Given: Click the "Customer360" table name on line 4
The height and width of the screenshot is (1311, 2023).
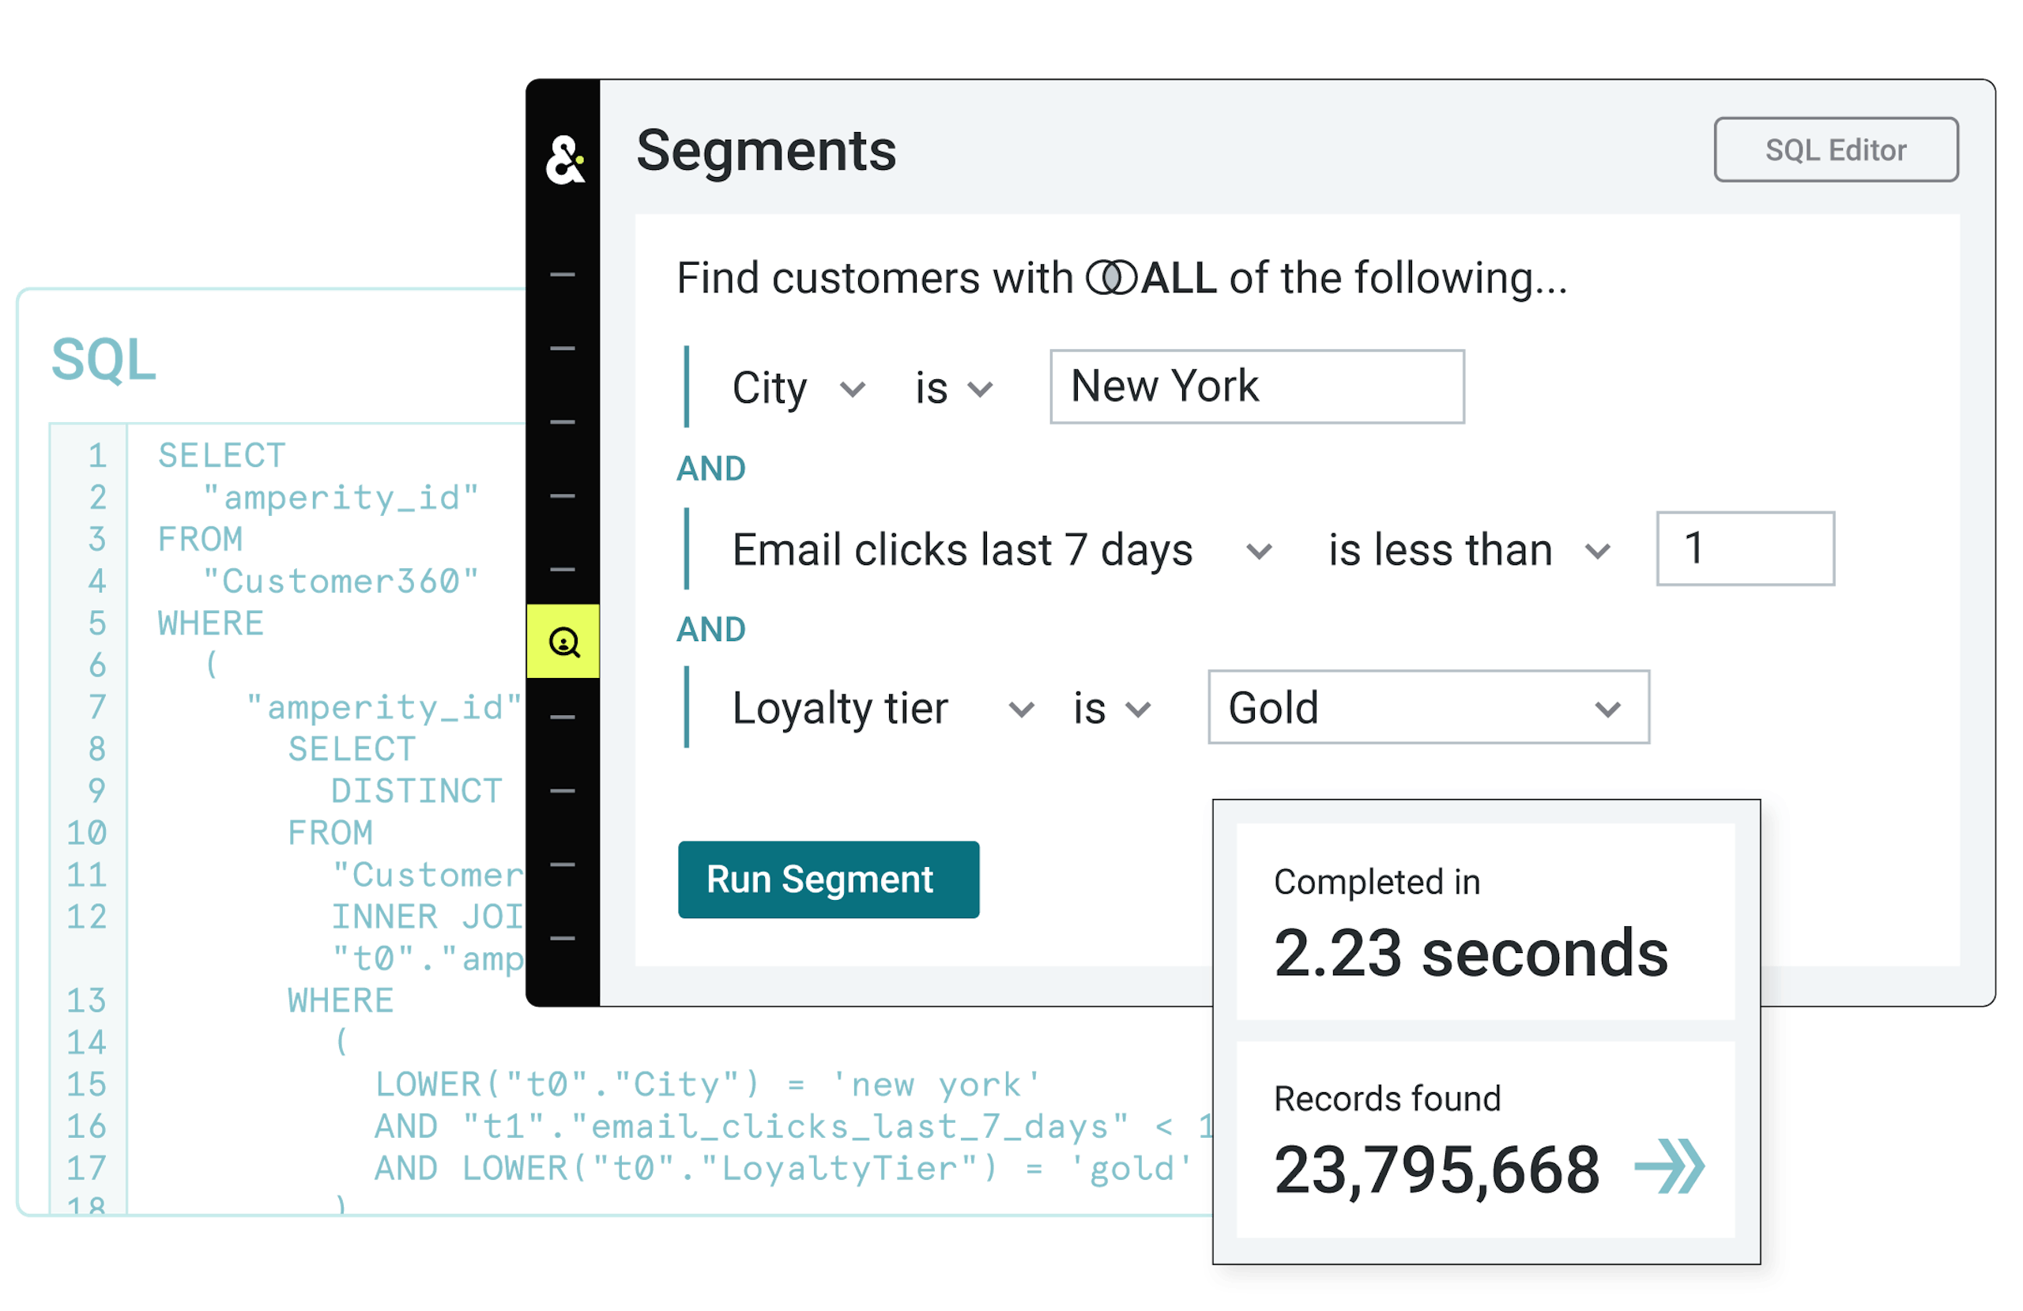Looking at the screenshot, I should pyautogui.click(x=341, y=582).
